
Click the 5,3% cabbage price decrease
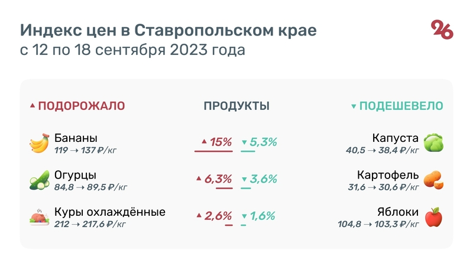(x=263, y=142)
